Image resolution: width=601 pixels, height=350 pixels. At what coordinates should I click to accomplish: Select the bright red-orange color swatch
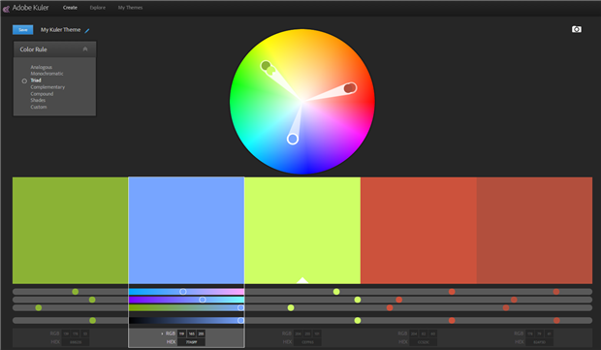pyautogui.click(x=419, y=231)
